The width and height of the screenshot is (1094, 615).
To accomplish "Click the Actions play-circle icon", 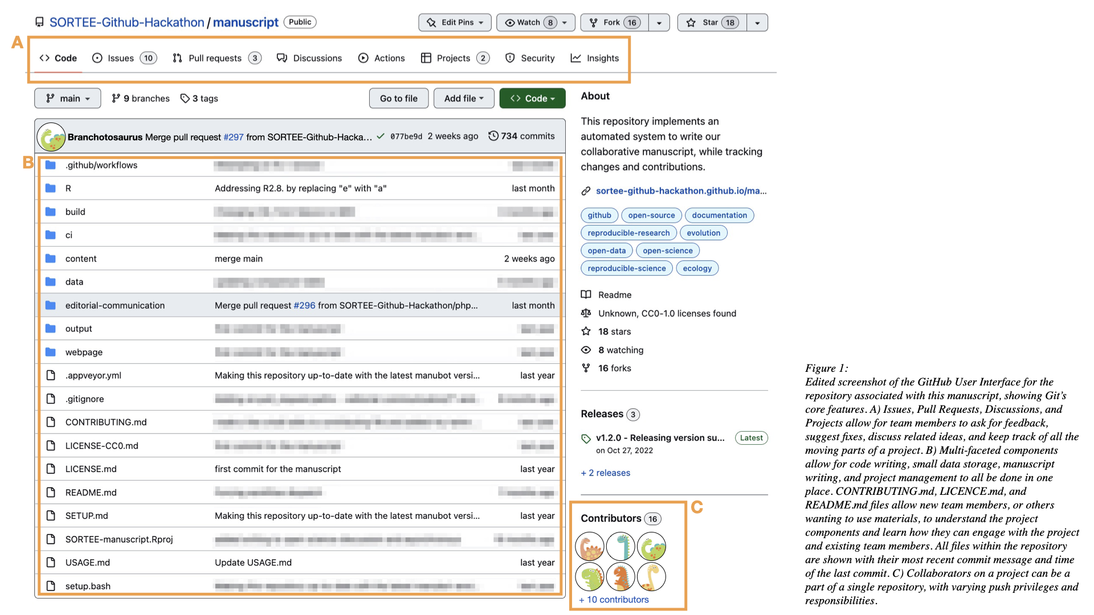I will click(362, 58).
